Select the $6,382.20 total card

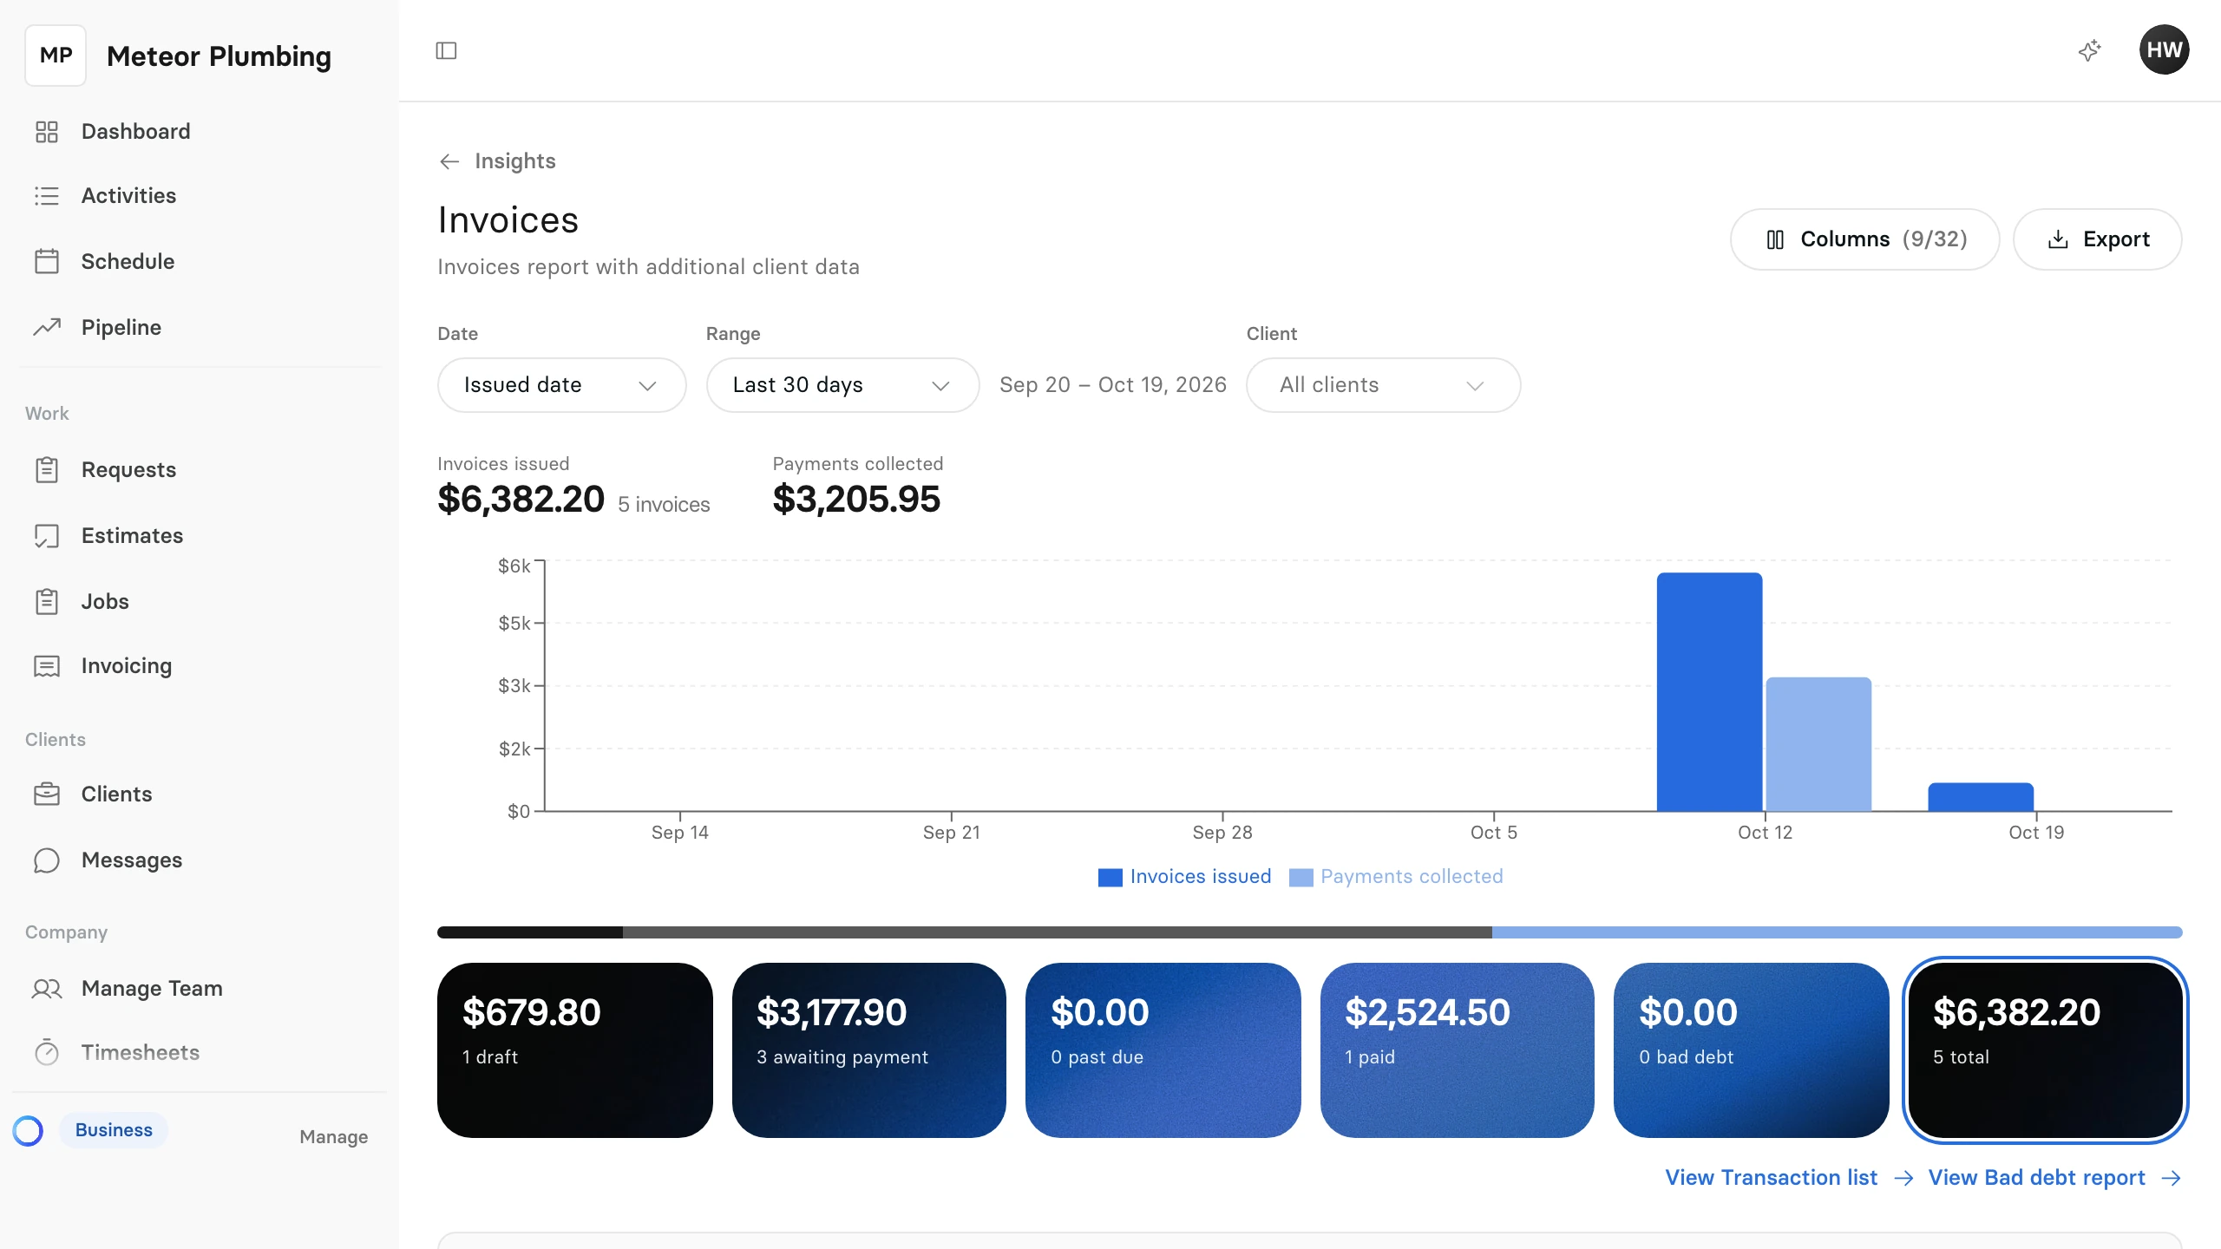2045,1050
